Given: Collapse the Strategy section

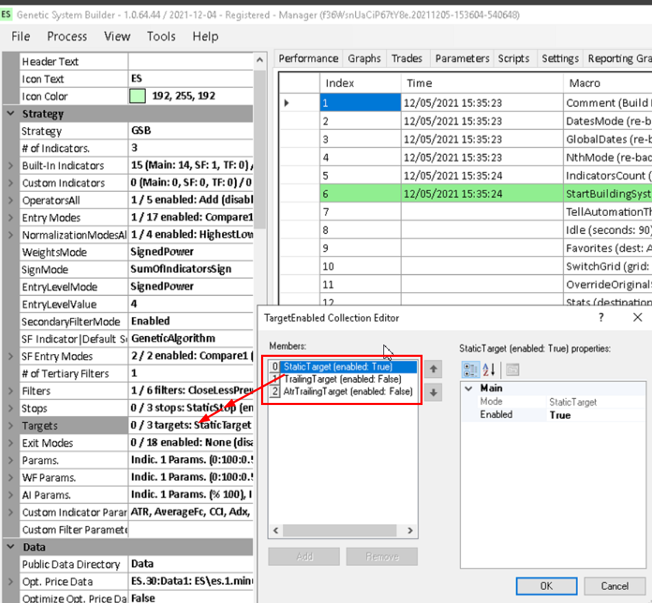Looking at the screenshot, I should tap(10, 114).
